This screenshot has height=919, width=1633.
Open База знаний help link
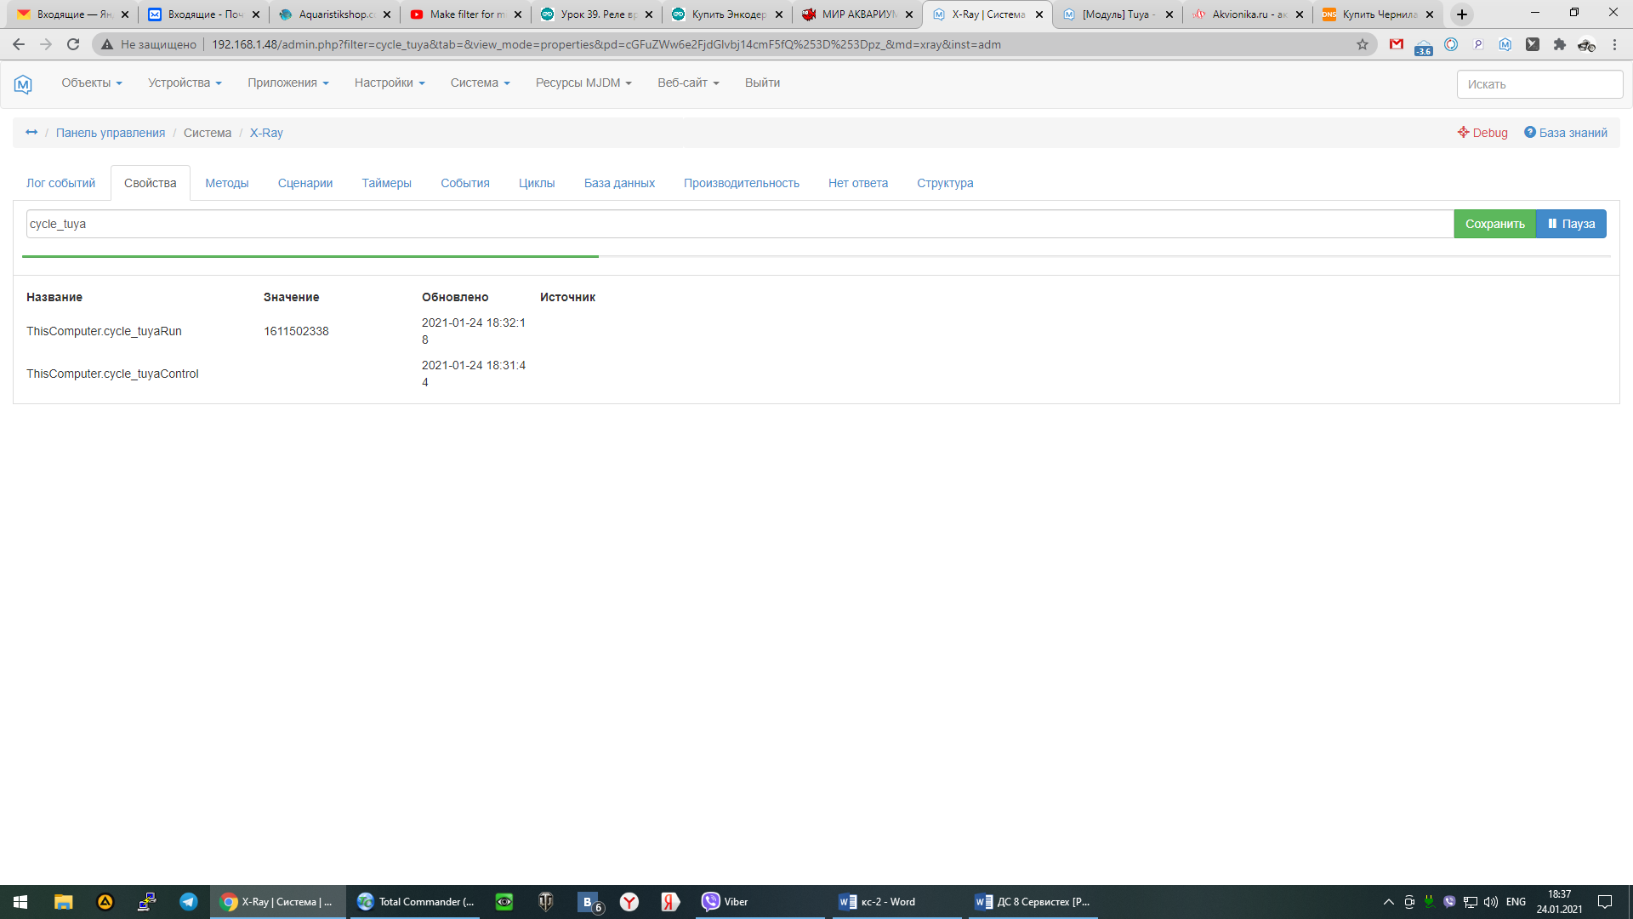[1565, 133]
